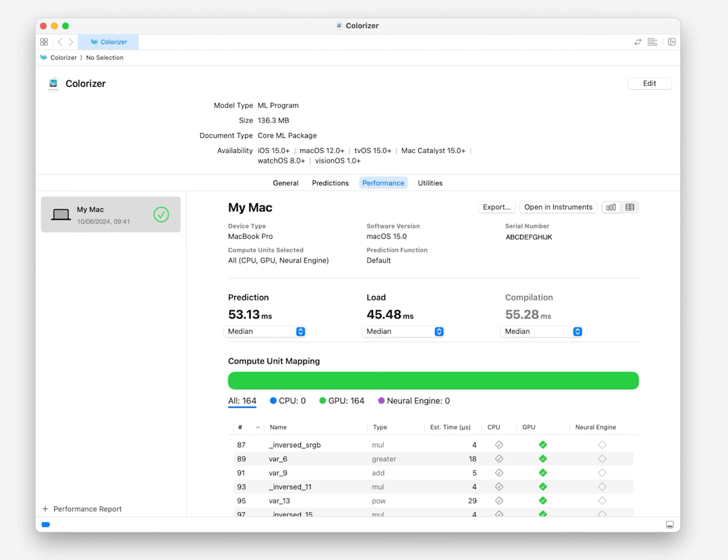Image resolution: width=728 pixels, height=560 pixels.
Task: Click CPU diamond icon for _inversed_srgb
Action: pyautogui.click(x=499, y=445)
